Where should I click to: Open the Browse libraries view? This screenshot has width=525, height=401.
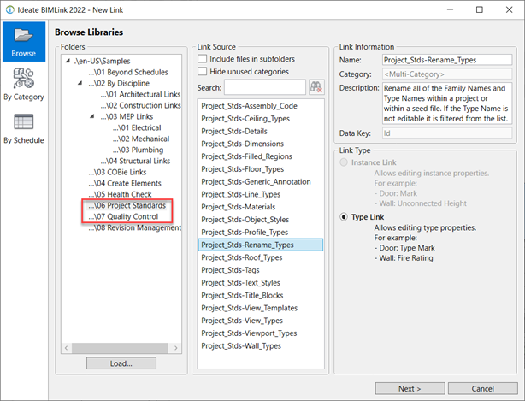(23, 43)
